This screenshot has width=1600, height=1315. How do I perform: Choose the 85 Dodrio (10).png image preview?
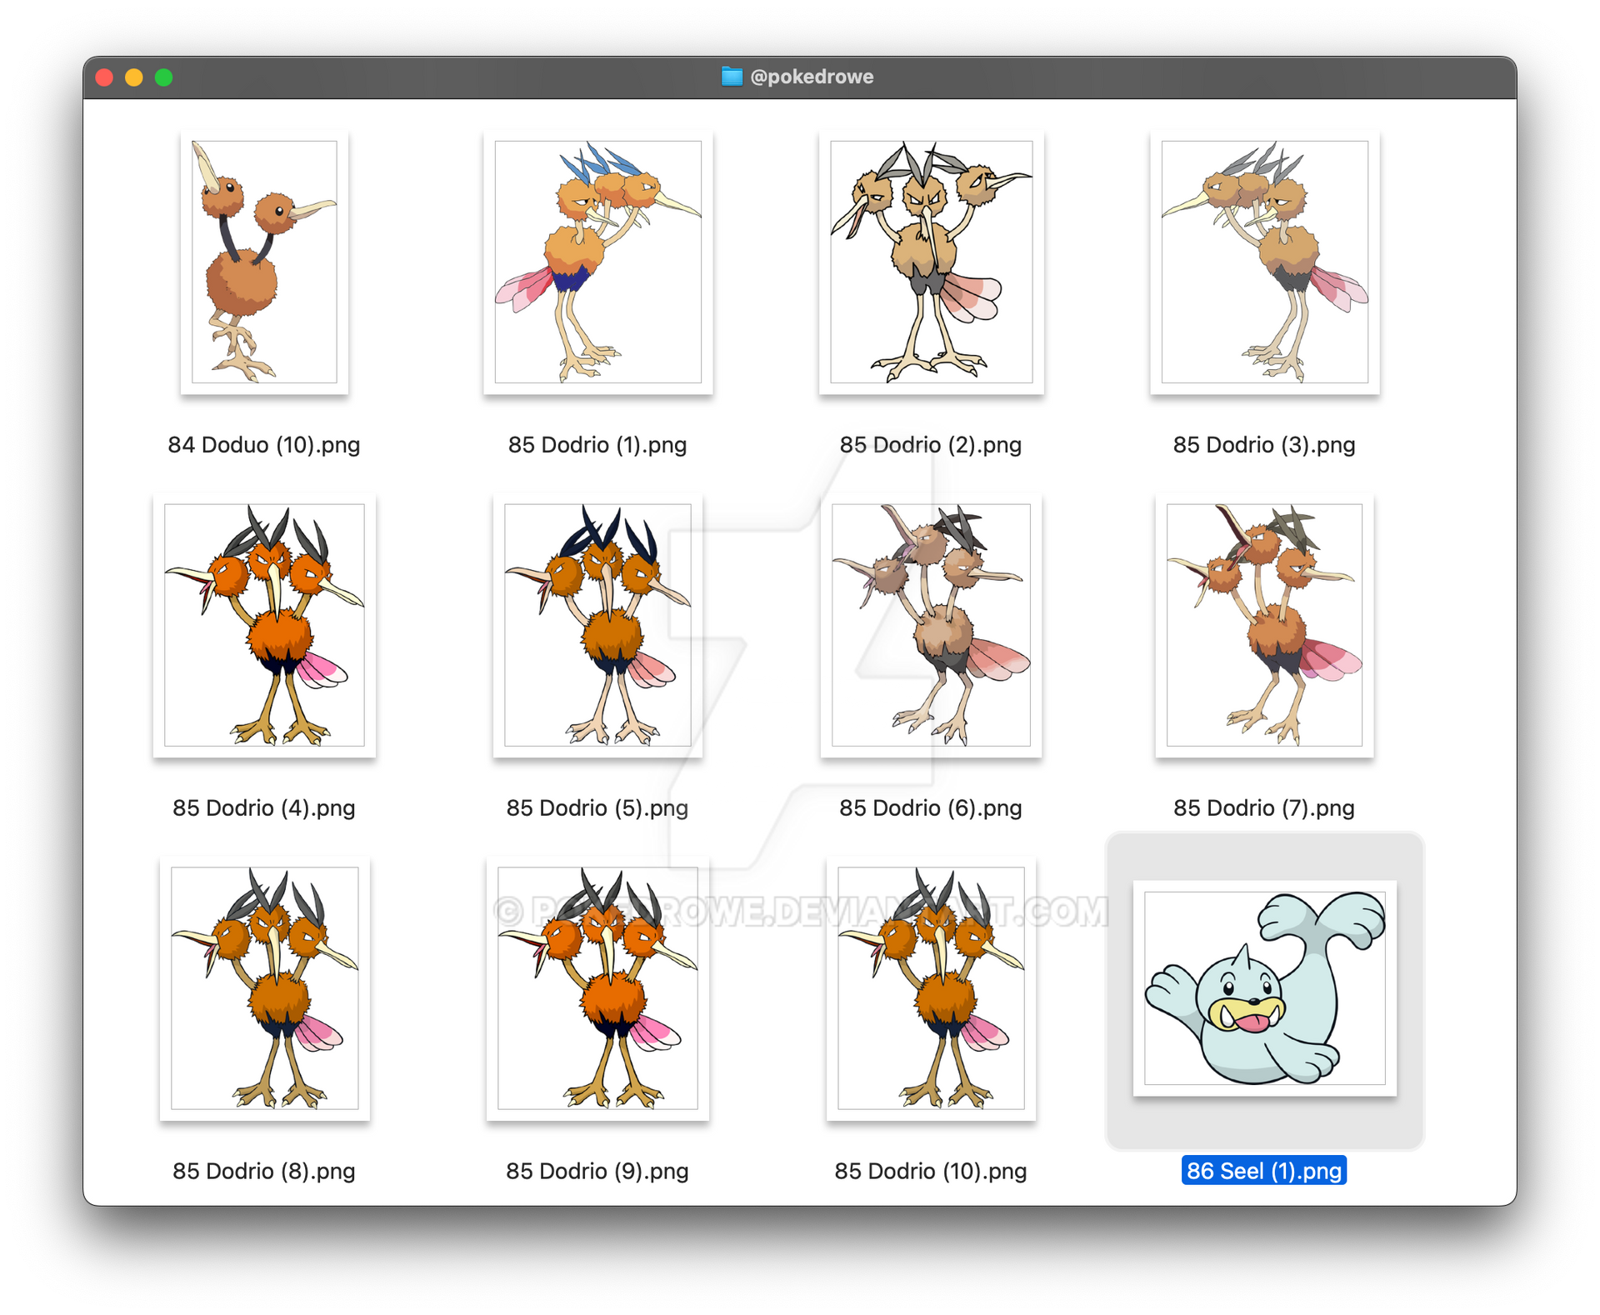(x=931, y=988)
